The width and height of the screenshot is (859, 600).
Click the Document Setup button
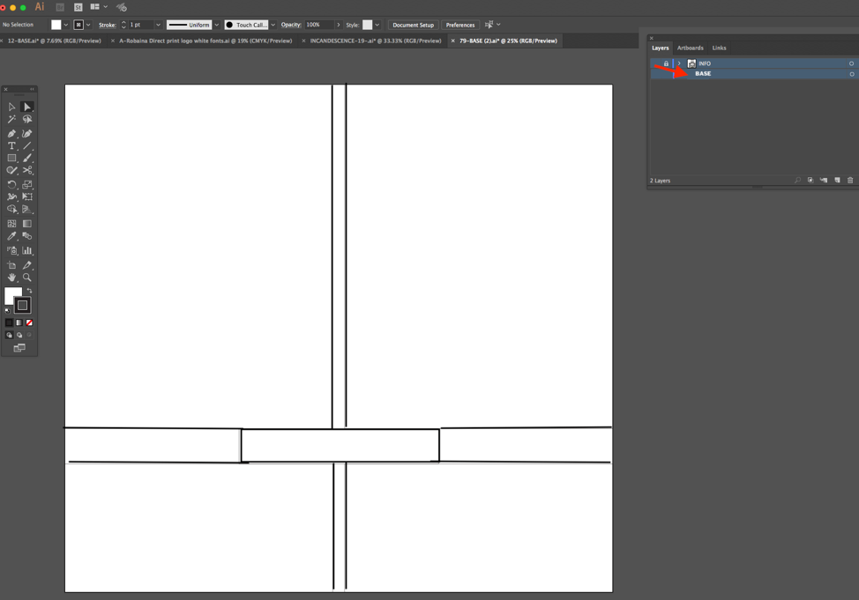413,25
